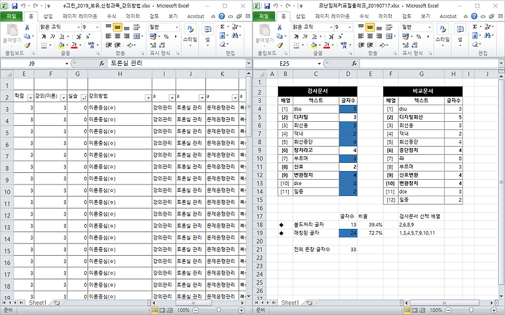Zoom out button in e그린 status bar

[195, 310]
